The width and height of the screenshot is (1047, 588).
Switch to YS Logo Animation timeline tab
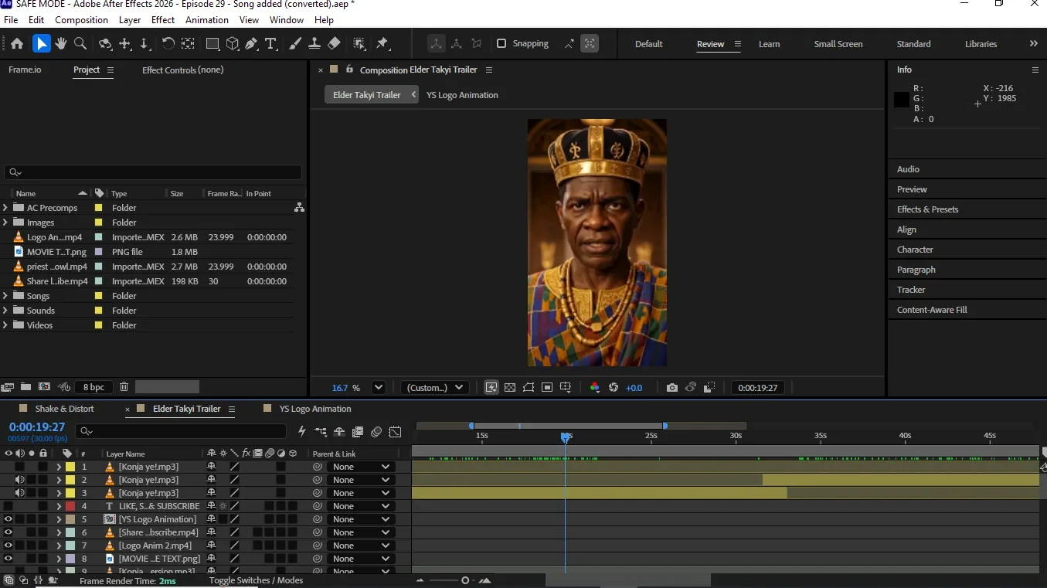pyautogui.click(x=315, y=409)
